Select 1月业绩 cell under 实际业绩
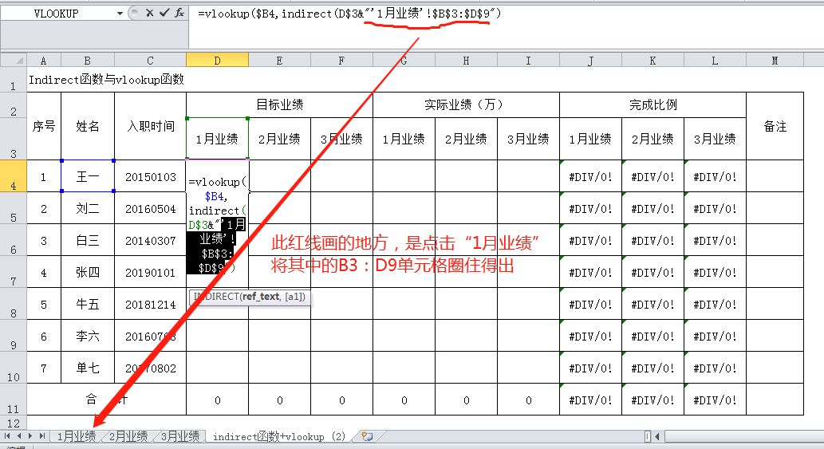This screenshot has width=824, height=449. (x=404, y=139)
